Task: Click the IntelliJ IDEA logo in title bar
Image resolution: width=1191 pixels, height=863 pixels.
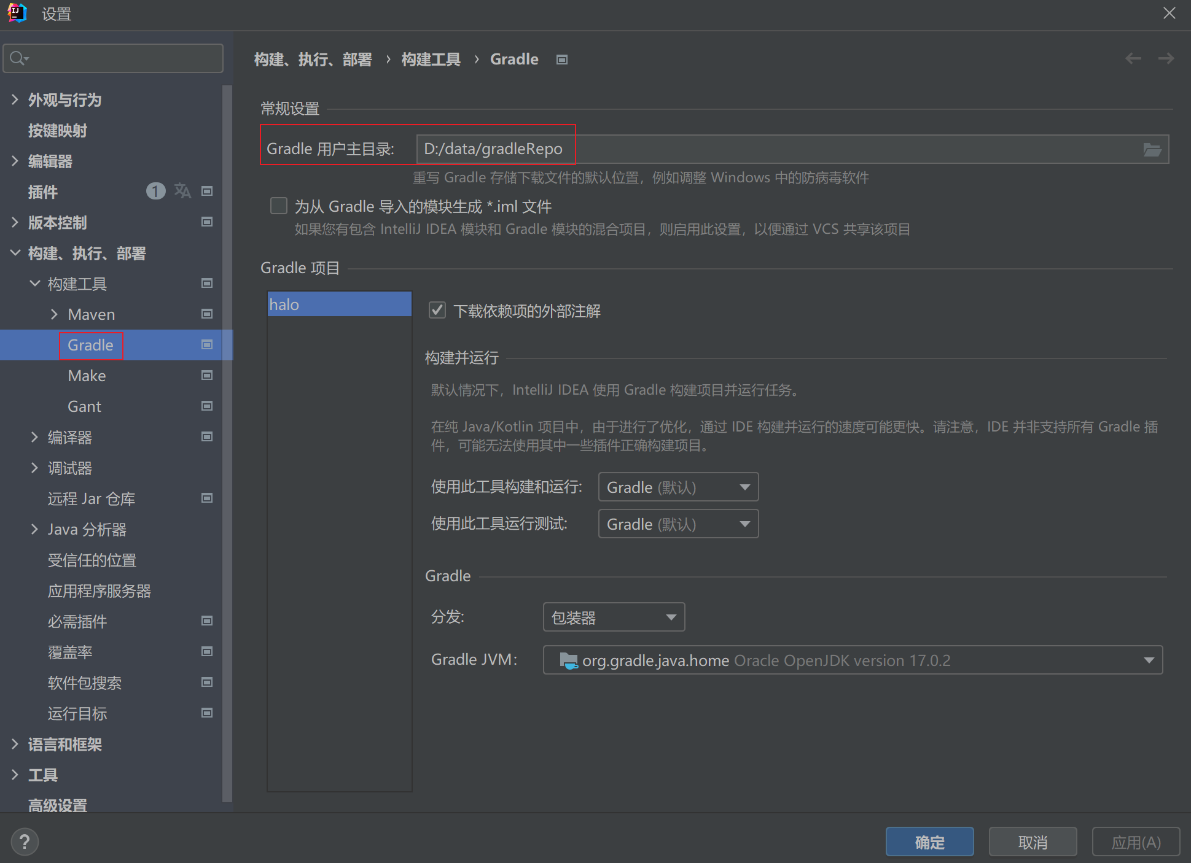Action: point(17,13)
